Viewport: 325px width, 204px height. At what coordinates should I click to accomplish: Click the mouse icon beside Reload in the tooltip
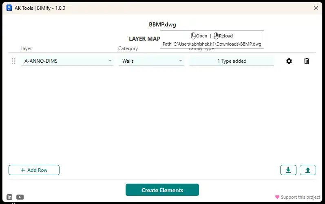click(x=216, y=36)
